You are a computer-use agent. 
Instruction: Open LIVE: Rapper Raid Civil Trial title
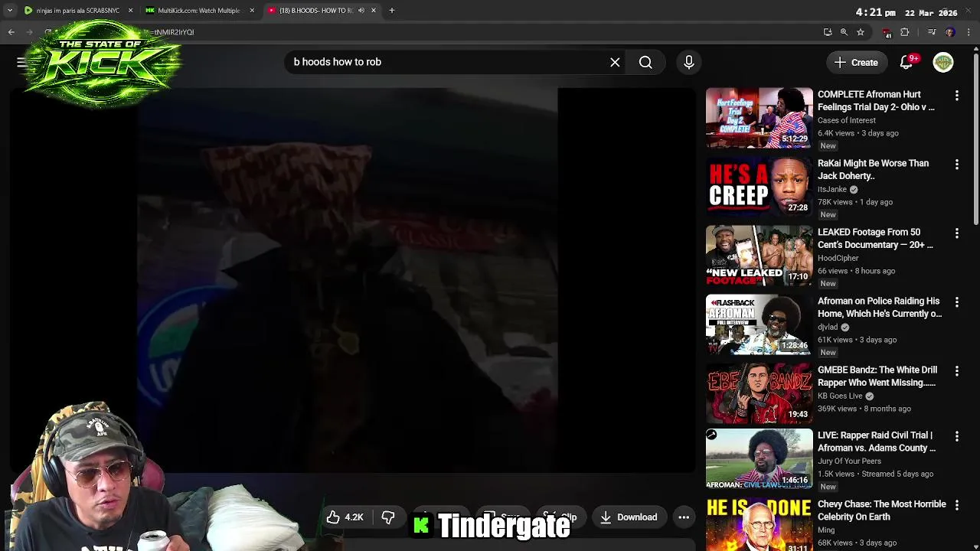(877, 442)
